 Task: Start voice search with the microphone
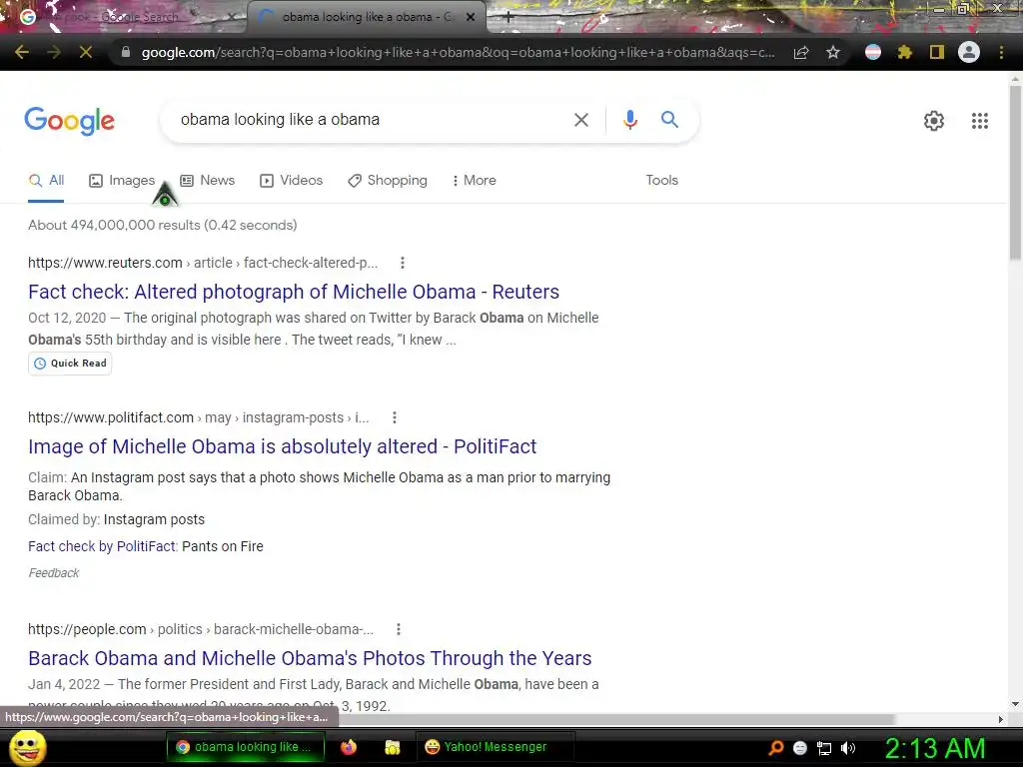coord(630,120)
